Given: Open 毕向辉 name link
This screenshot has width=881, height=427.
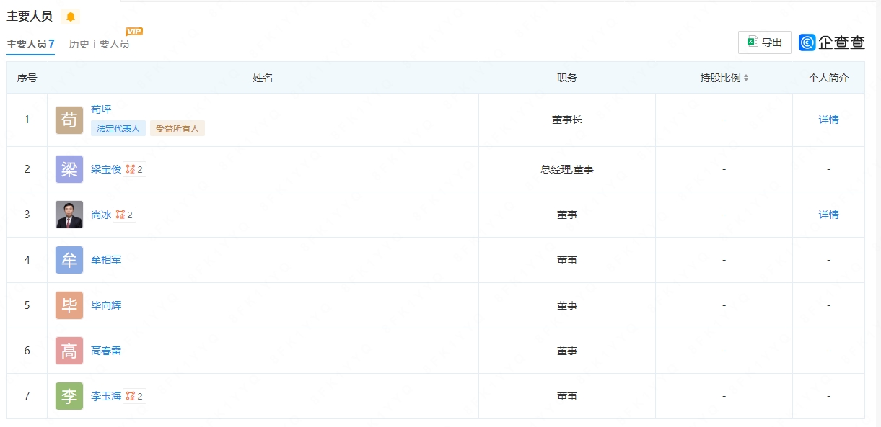Looking at the screenshot, I should tap(106, 305).
